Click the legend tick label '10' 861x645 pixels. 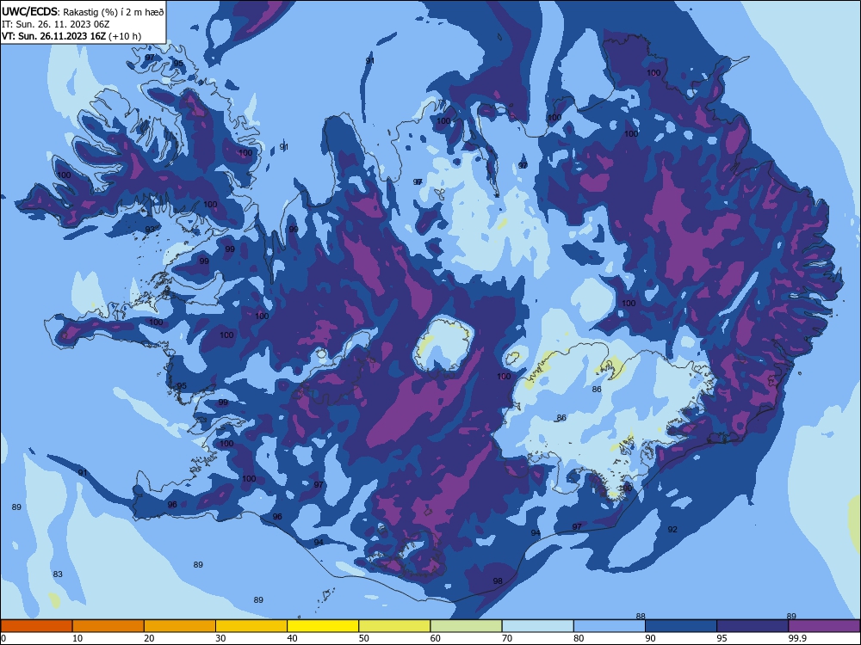[x=77, y=638]
